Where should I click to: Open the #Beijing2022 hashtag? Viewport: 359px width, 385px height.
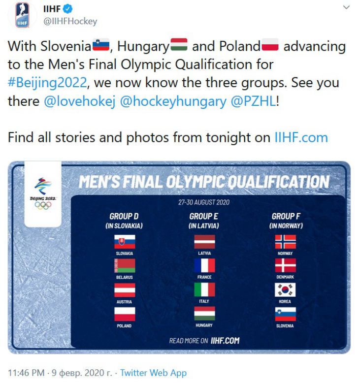click(48, 82)
